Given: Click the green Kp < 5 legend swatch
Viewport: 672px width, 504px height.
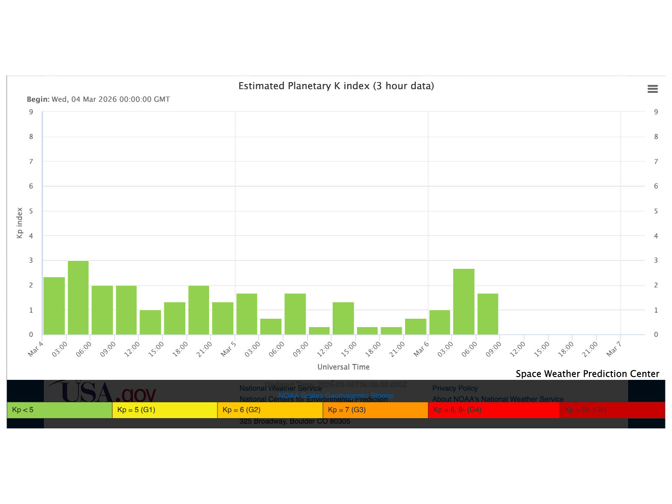Looking at the screenshot, I should 59,410.
